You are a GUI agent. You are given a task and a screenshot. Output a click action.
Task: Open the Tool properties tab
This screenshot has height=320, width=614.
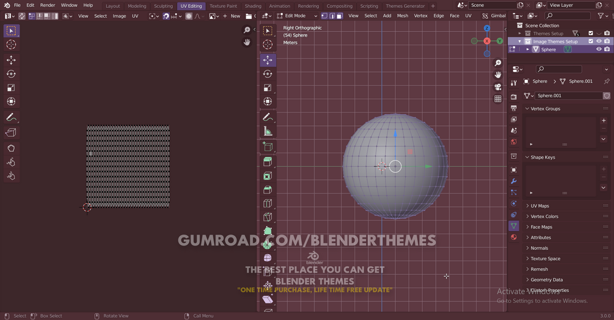click(x=514, y=83)
